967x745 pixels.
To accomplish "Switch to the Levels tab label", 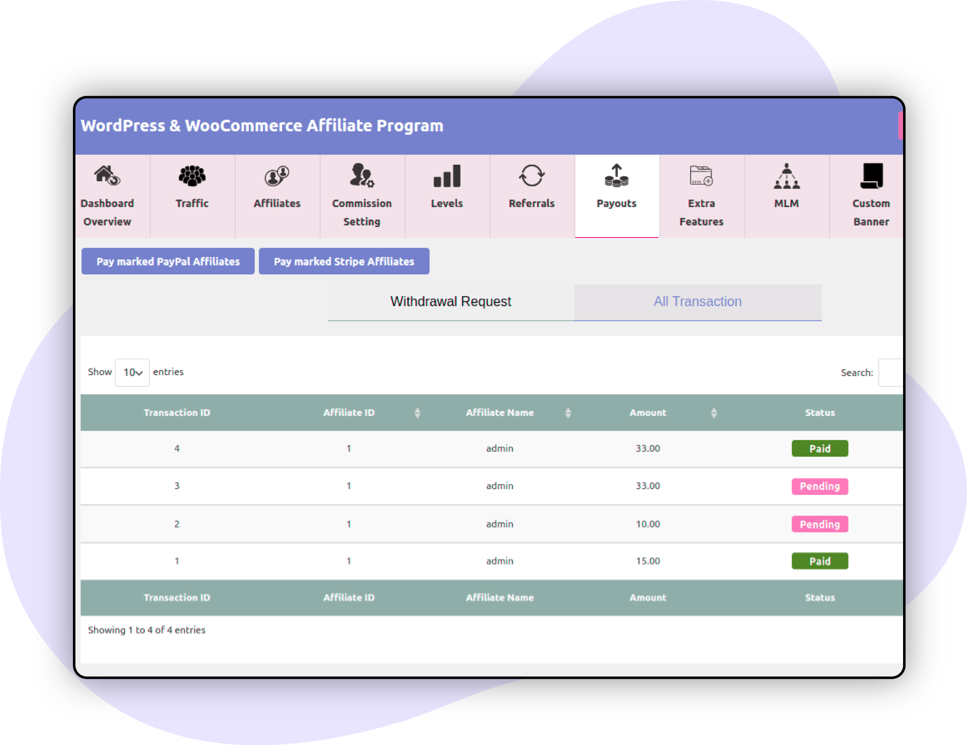I will point(447,203).
